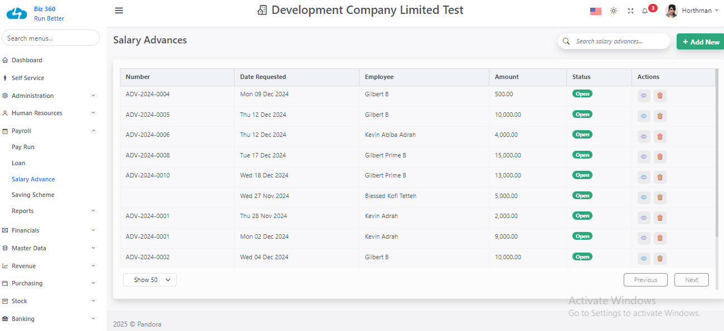Select Salary Advance menu item

tap(33, 179)
